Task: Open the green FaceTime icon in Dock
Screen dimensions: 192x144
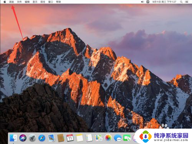Action: (x=127, y=138)
